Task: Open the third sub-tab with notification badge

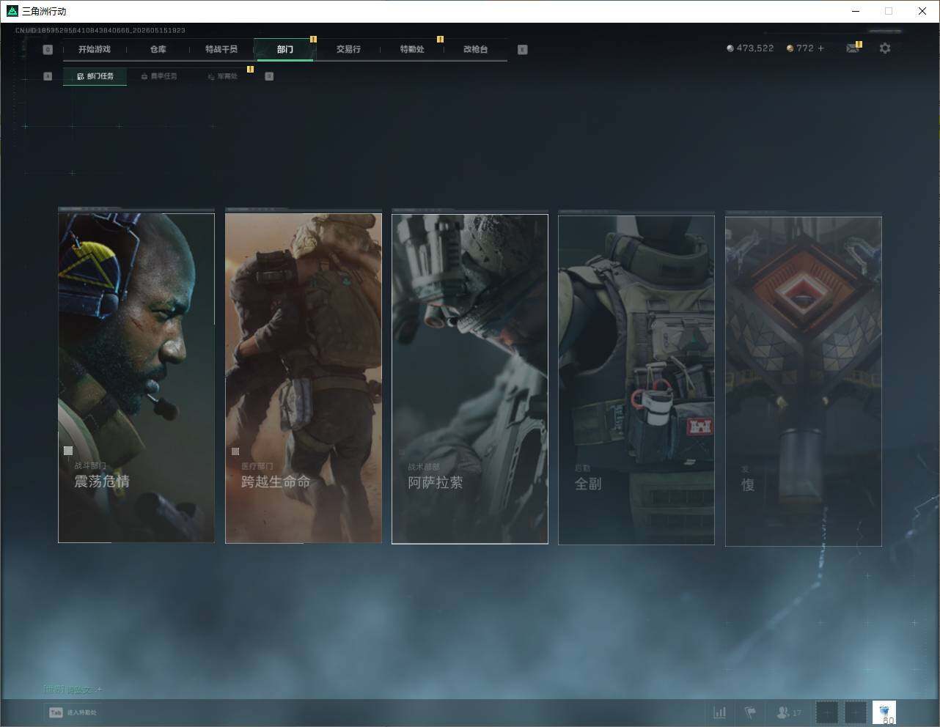Action: [222, 76]
